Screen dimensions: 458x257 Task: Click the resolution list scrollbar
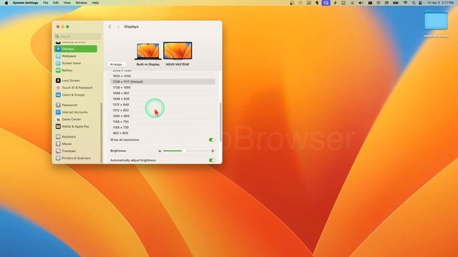click(x=220, y=122)
